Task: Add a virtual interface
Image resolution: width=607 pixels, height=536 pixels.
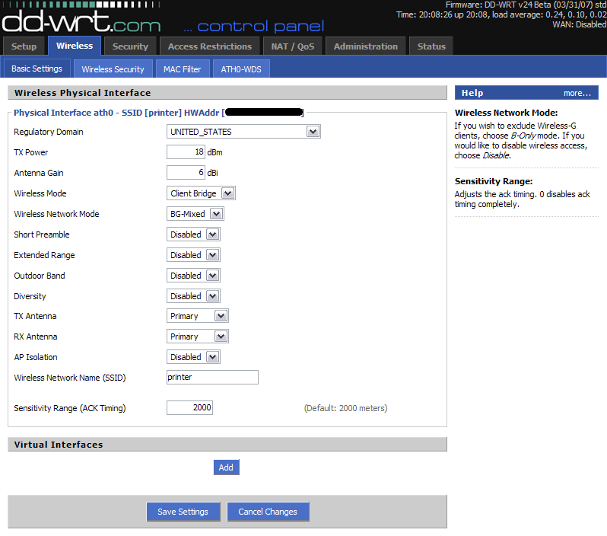Action: click(x=227, y=467)
